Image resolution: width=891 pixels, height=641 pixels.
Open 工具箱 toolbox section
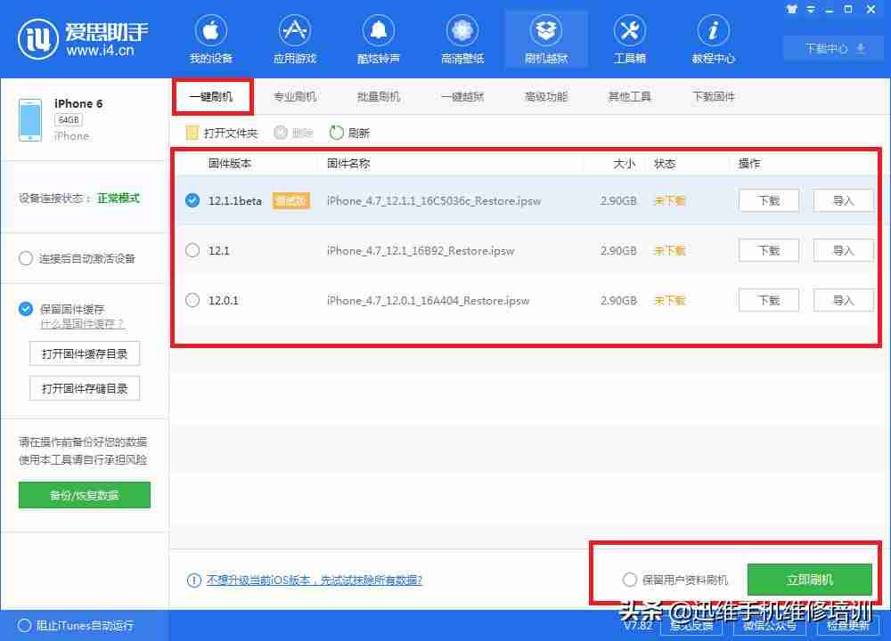(630, 39)
